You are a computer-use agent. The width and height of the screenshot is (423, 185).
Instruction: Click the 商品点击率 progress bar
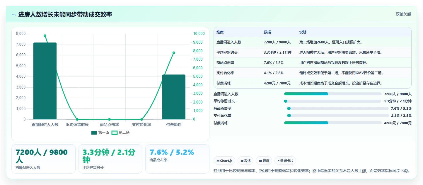(x=338, y=108)
